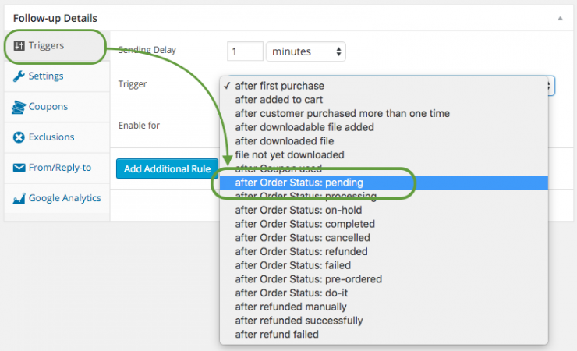The height and width of the screenshot is (351, 577).
Task: Select "after Order Status: pending" option
Action: point(384,183)
